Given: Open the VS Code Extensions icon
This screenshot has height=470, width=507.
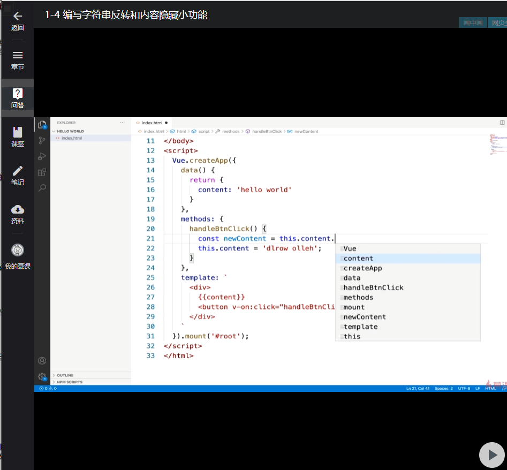Looking at the screenshot, I should [x=42, y=172].
